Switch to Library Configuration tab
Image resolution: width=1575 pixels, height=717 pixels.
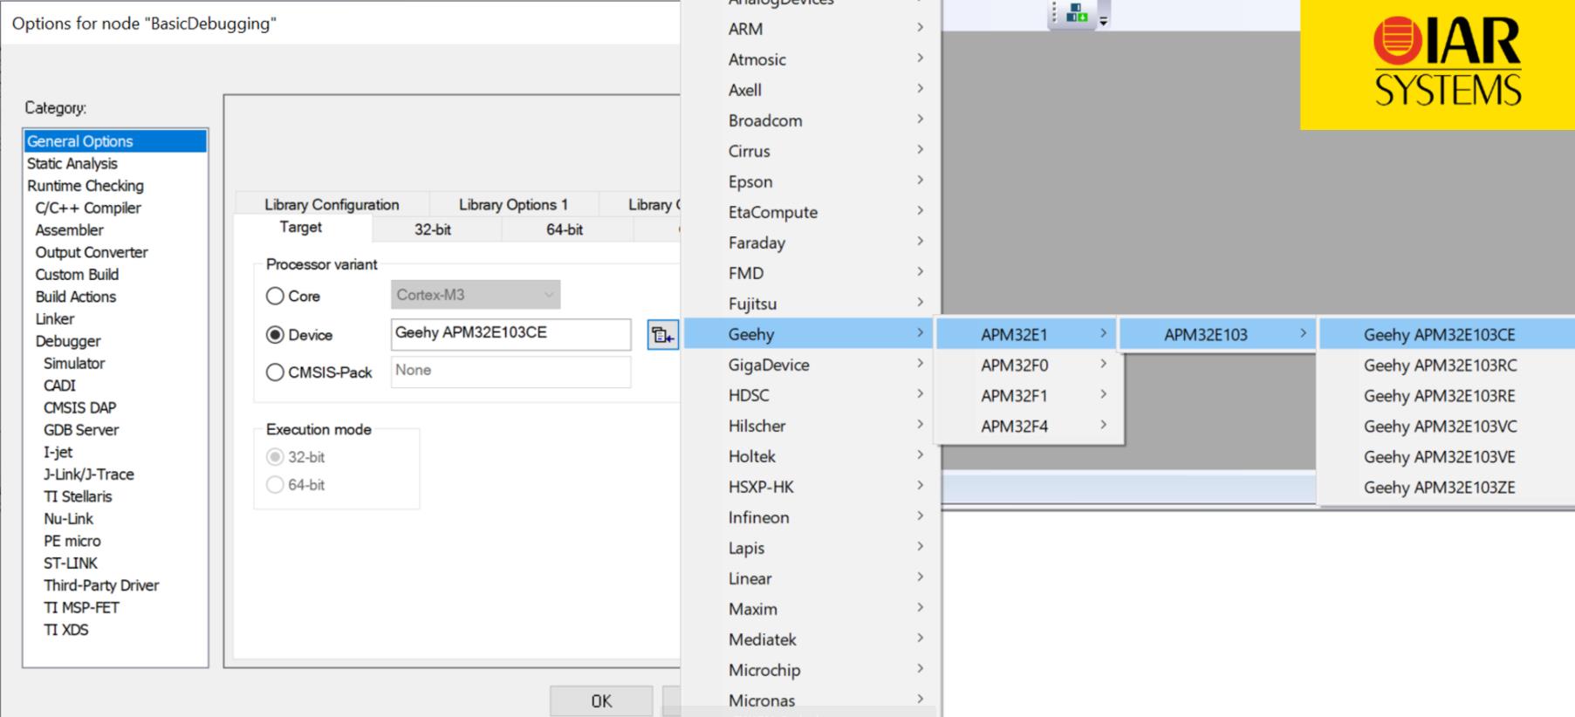point(332,204)
